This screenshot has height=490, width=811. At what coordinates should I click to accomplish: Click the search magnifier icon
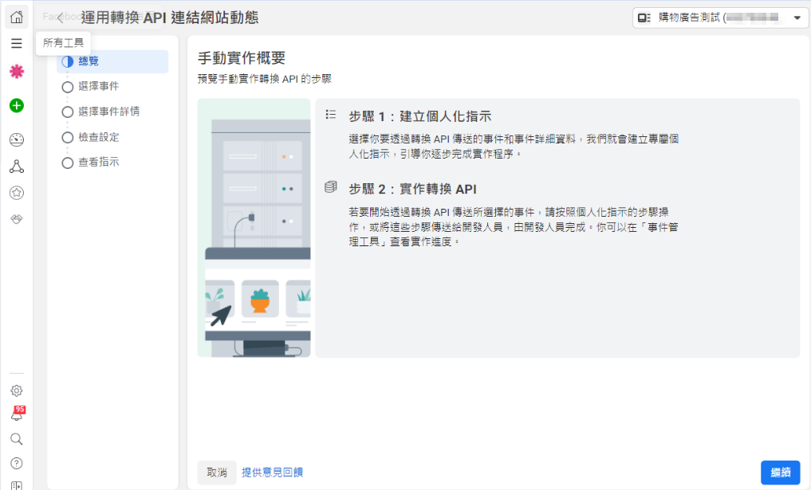[16, 439]
